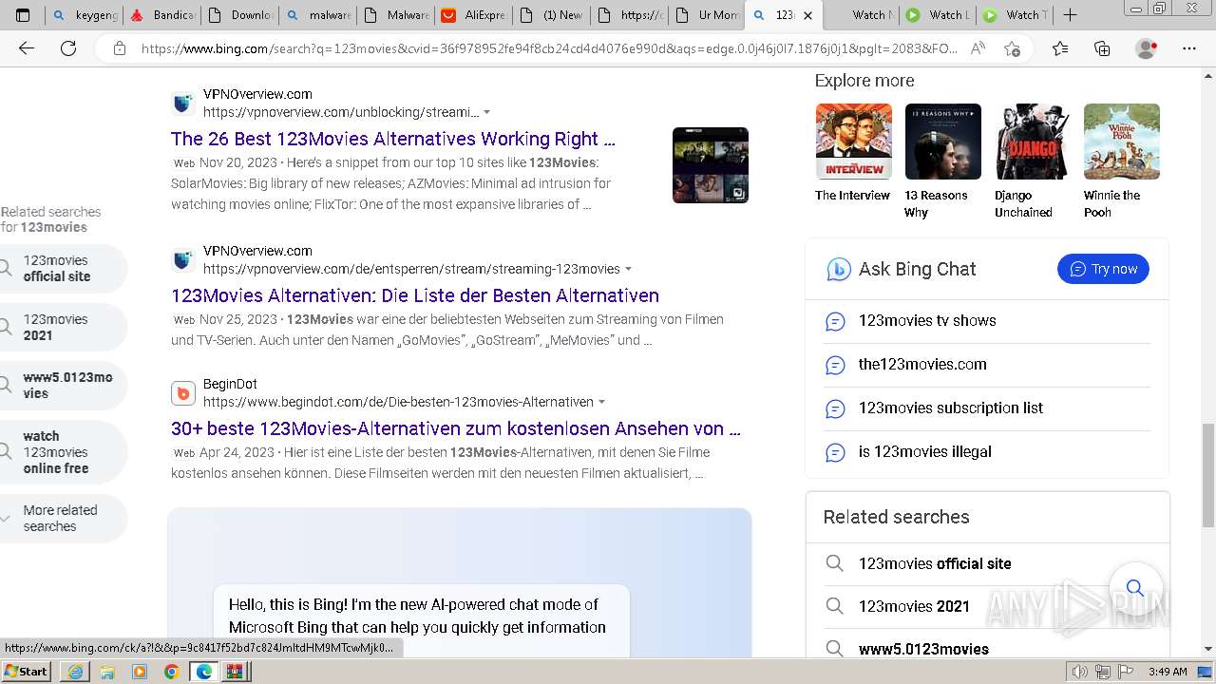
Task: Select The Interview movie thumbnail
Action: 853,142
